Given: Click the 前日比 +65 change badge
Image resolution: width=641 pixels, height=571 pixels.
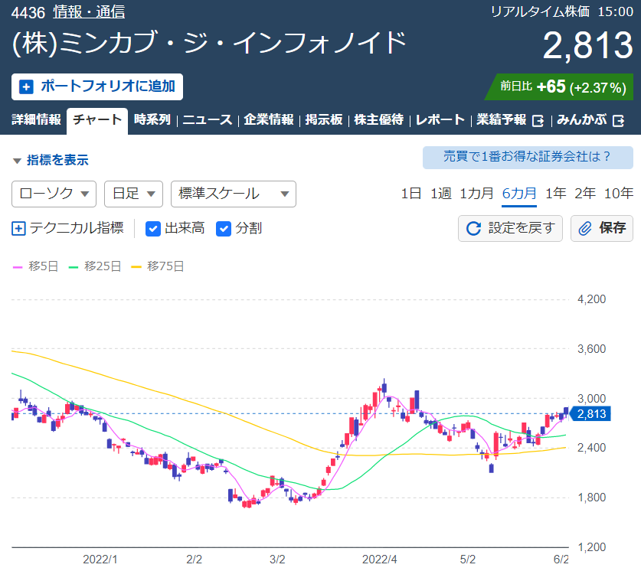Looking at the screenshot, I should (x=559, y=87).
